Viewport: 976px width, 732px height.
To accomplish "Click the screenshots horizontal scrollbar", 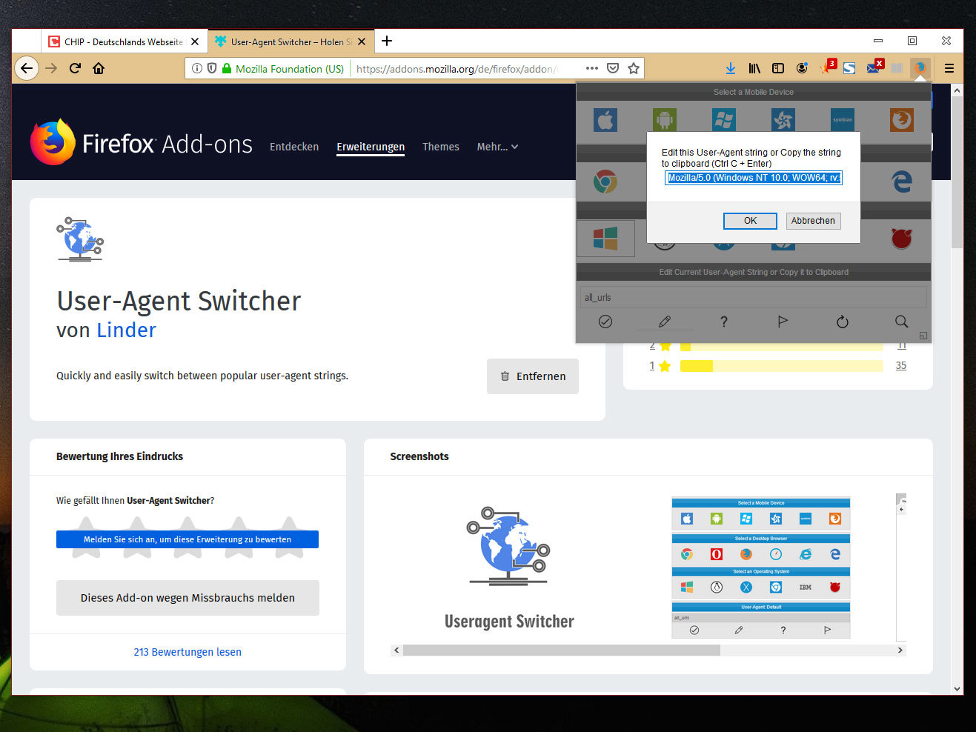I will (561, 650).
